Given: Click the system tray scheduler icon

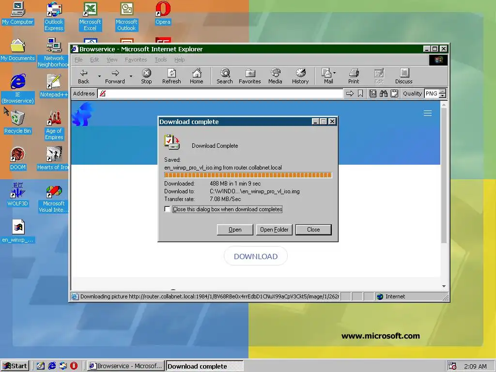Looking at the screenshot, I should click(452, 366).
